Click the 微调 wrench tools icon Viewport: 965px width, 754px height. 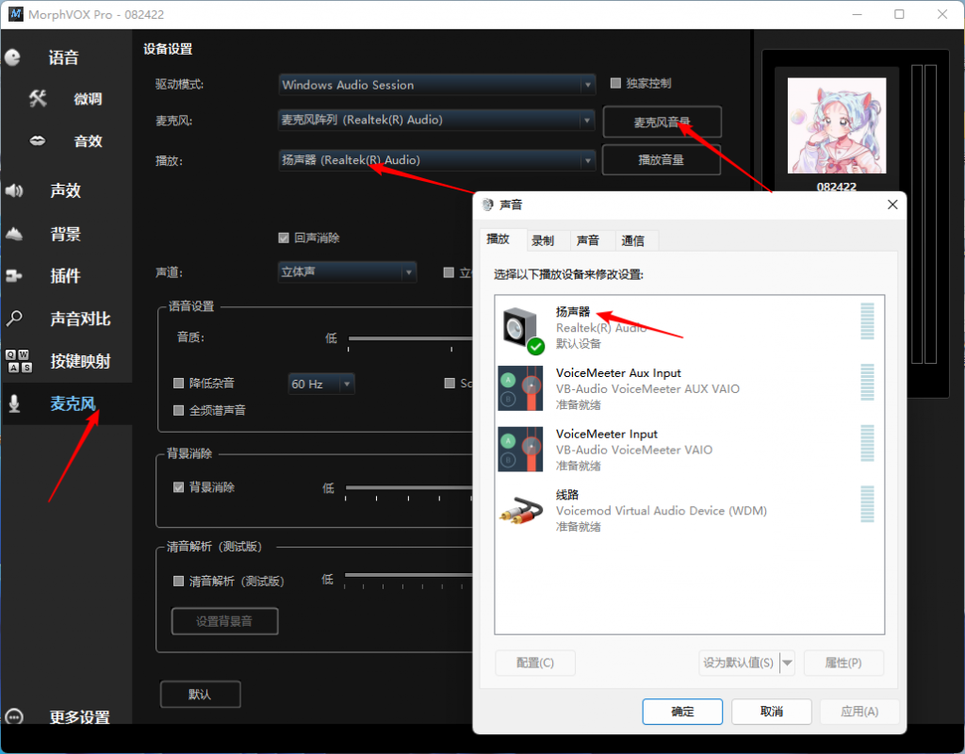click(38, 98)
